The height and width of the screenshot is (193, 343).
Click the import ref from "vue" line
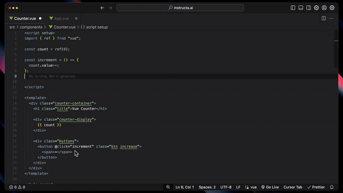52,39
